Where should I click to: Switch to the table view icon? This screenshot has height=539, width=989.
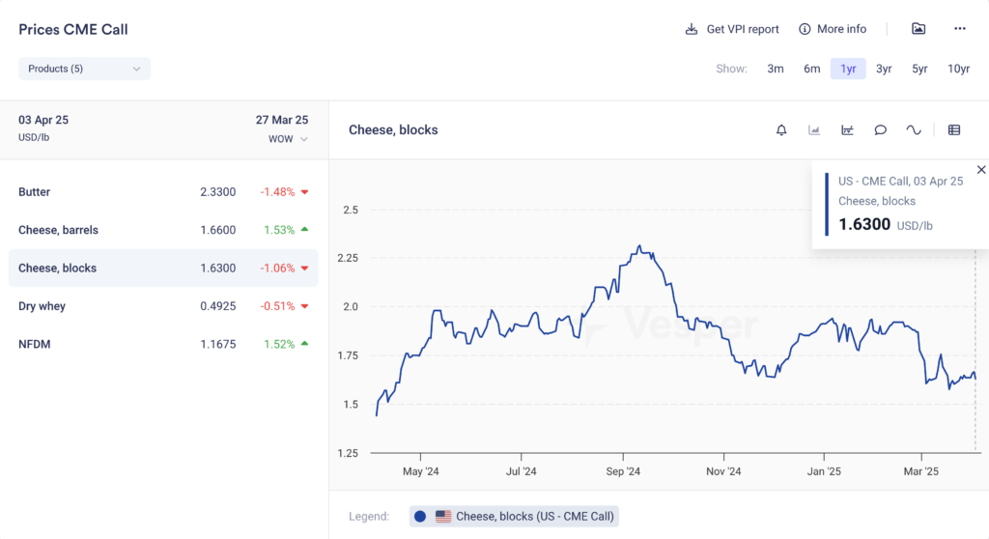coord(954,130)
